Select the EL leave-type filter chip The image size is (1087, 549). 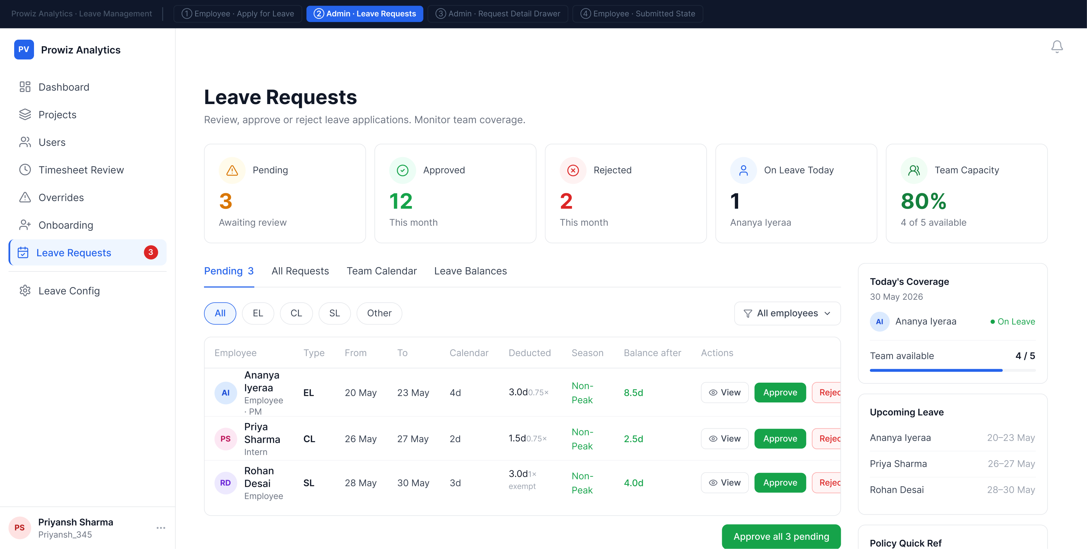click(x=258, y=313)
